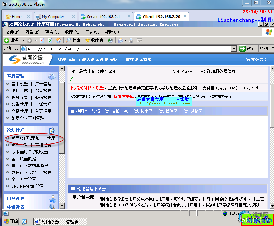Screen dimensions: 274x226
Task: Open the 收藏(A) menu
Action: (72, 32)
